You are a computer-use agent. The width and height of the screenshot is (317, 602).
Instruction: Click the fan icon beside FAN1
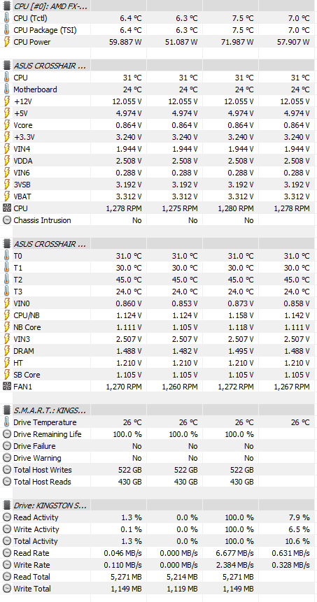coord(6,387)
